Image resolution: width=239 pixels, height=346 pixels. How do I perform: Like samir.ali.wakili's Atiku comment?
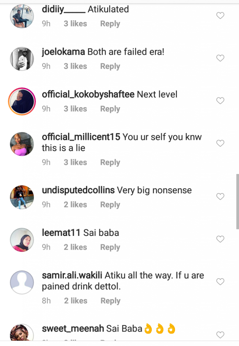[x=220, y=282]
